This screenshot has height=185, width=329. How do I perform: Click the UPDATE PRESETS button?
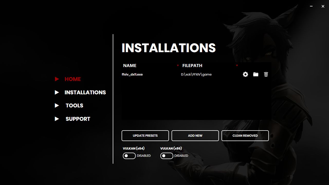click(145, 136)
